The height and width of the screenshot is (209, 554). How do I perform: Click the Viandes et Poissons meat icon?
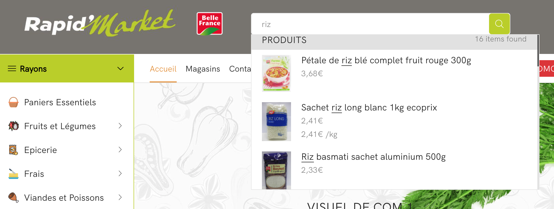pos(13,198)
